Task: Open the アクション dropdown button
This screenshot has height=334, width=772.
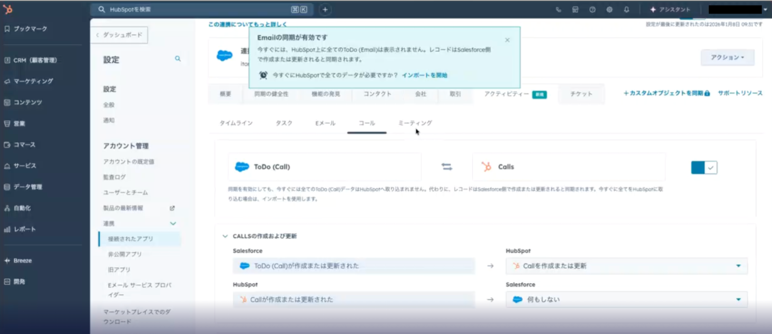Action: (x=727, y=57)
